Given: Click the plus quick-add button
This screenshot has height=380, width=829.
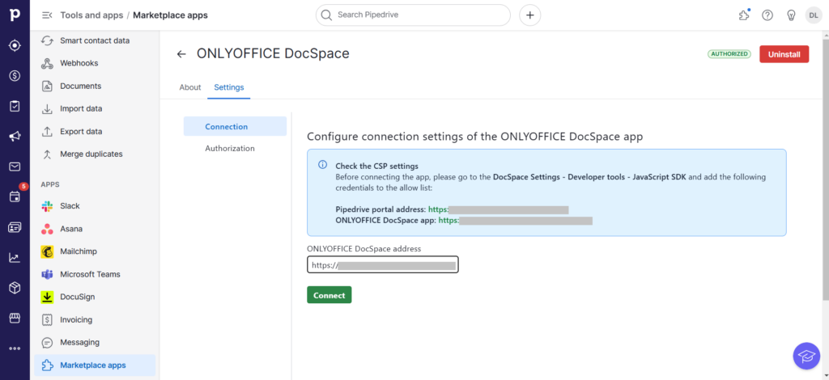Looking at the screenshot, I should pos(529,15).
